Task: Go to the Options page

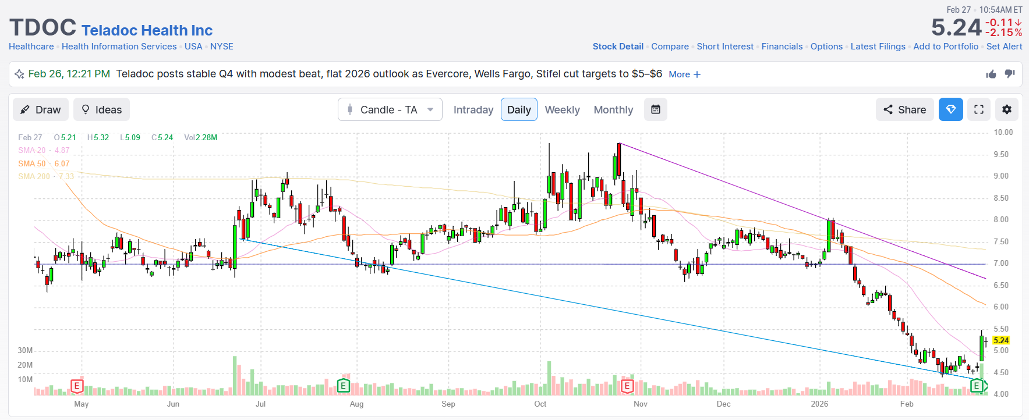Action: [x=826, y=47]
